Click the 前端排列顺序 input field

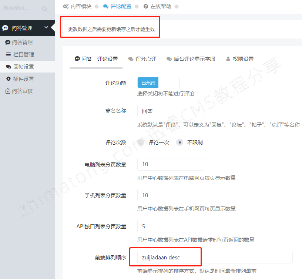pyautogui.click(x=215, y=257)
